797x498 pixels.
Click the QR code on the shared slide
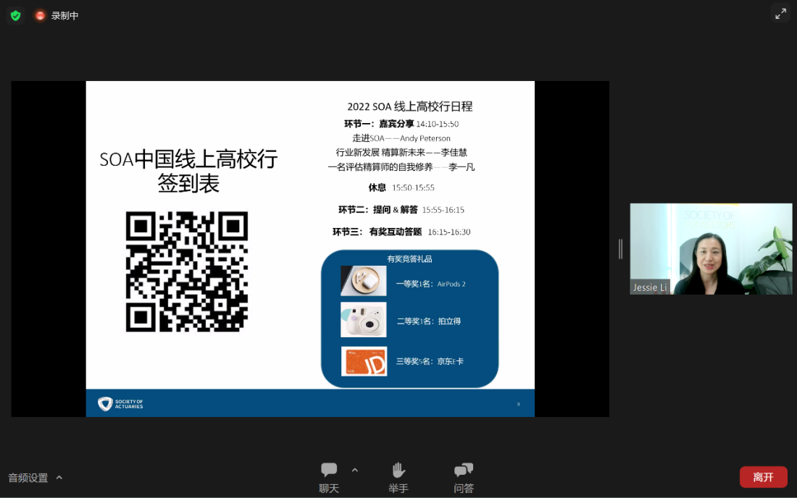click(x=187, y=271)
